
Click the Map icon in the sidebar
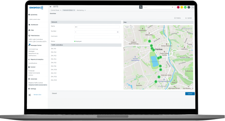(29, 30)
